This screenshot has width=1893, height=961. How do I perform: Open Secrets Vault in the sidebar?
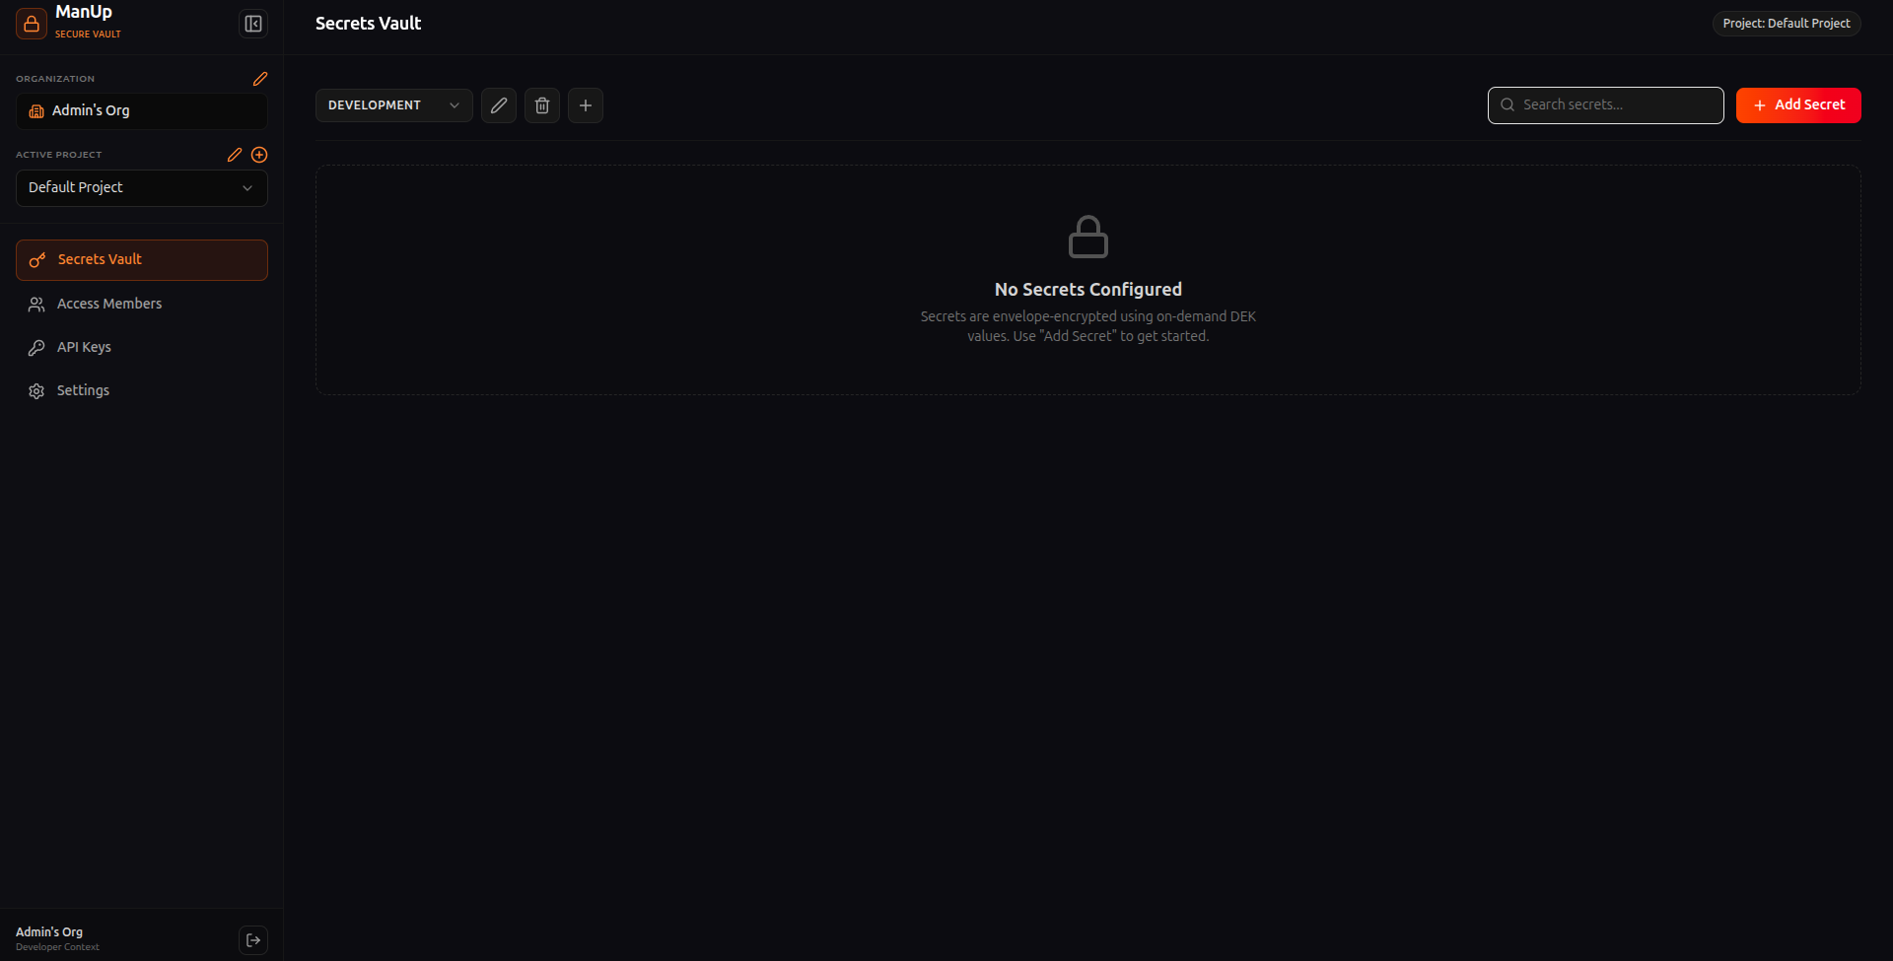142,260
